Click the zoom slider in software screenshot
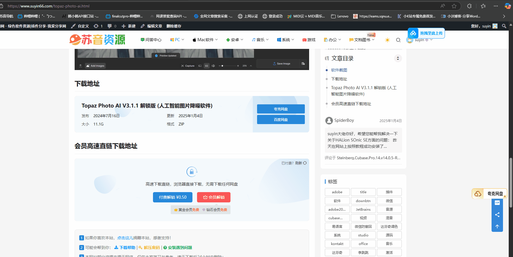The width and height of the screenshot is (513, 257). click(229, 66)
